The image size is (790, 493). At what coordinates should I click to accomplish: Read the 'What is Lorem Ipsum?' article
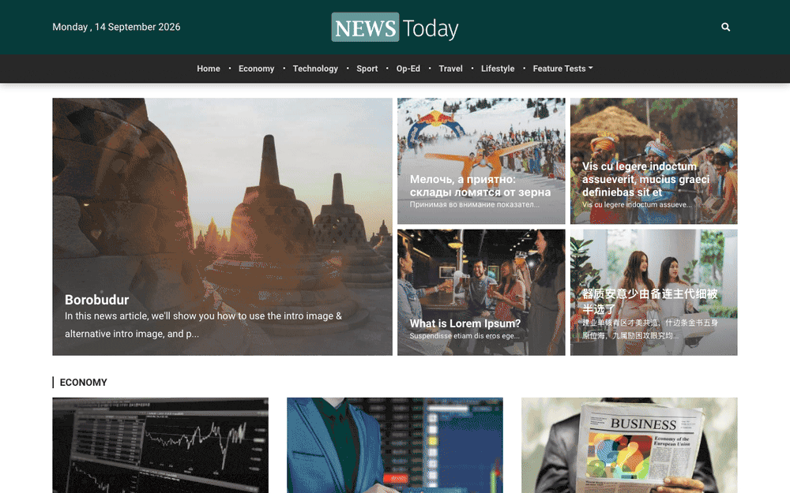pos(465,323)
